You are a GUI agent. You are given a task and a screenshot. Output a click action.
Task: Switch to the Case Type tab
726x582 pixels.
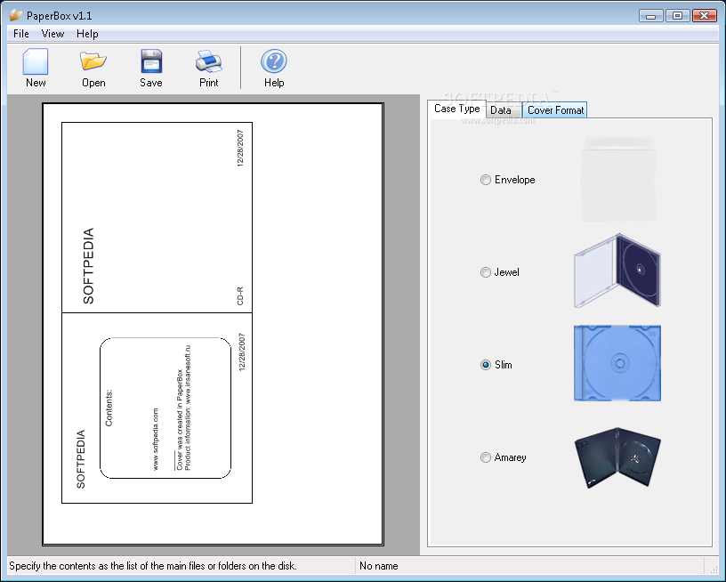456,109
